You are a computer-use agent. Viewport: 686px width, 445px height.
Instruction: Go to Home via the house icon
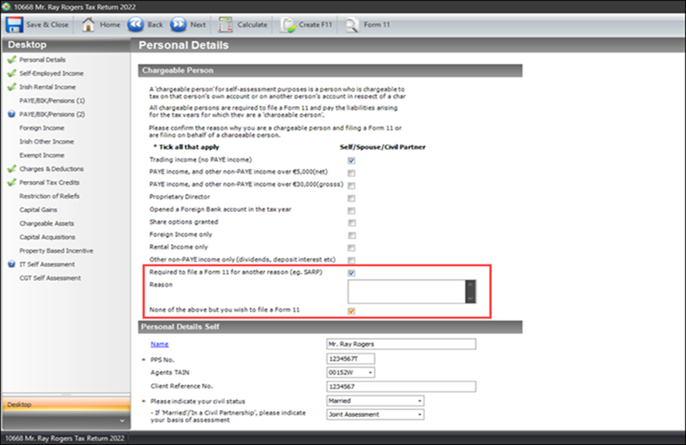click(89, 24)
